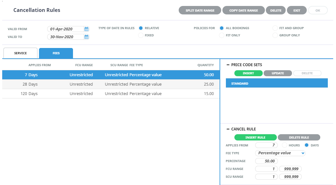Open the Fee Type dropdown
This screenshot has height=185, width=336.
click(280, 153)
